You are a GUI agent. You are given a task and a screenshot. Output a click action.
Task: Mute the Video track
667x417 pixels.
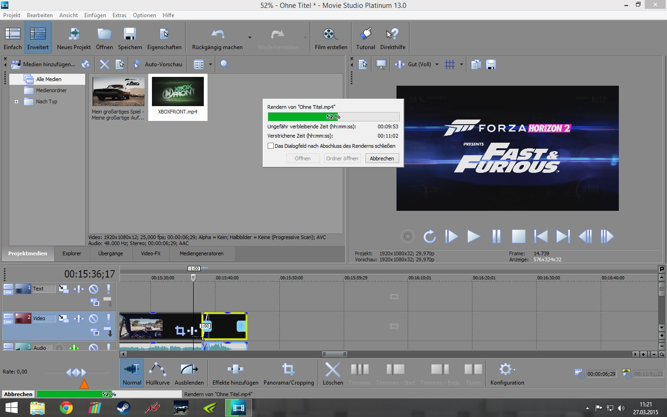point(94,318)
